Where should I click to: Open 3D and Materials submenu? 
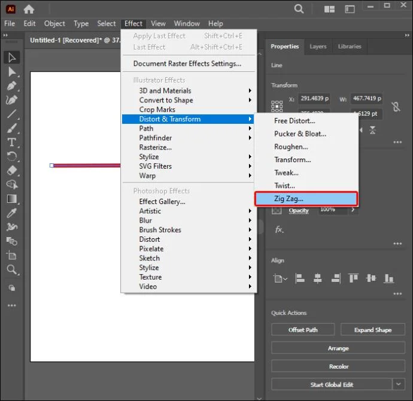point(188,90)
